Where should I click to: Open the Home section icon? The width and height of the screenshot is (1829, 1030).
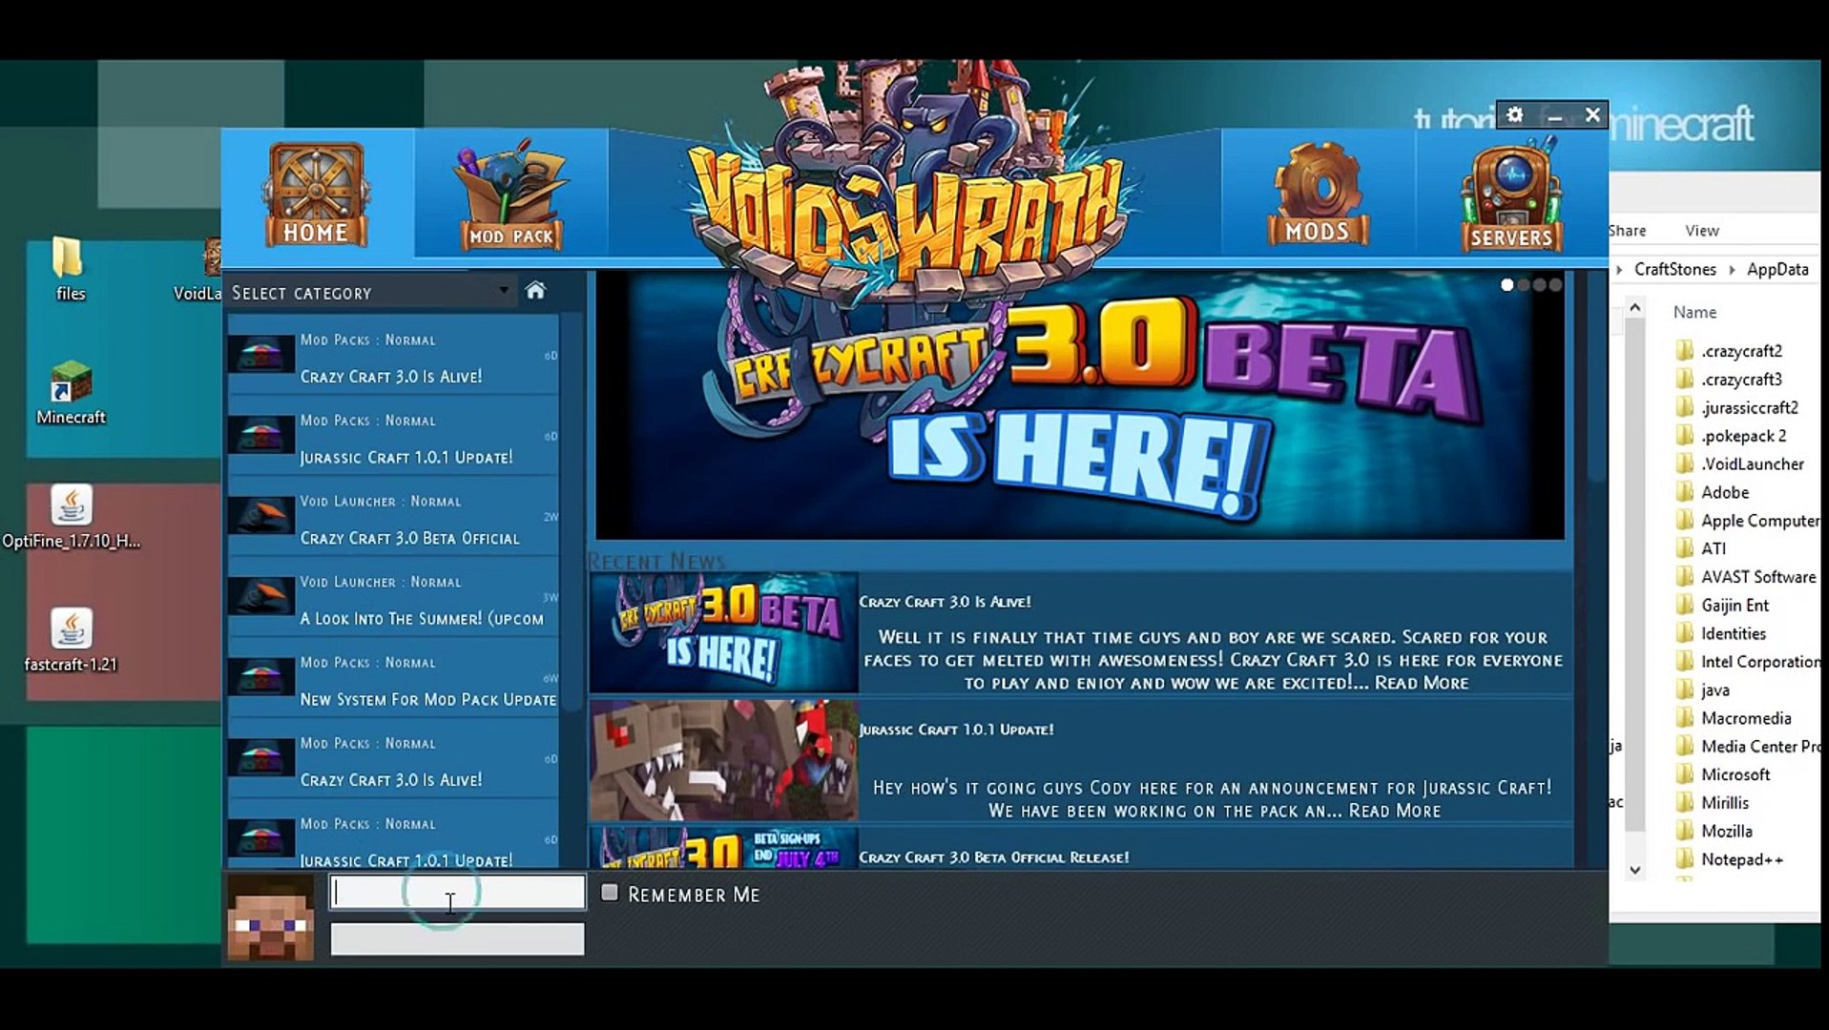coord(316,196)
